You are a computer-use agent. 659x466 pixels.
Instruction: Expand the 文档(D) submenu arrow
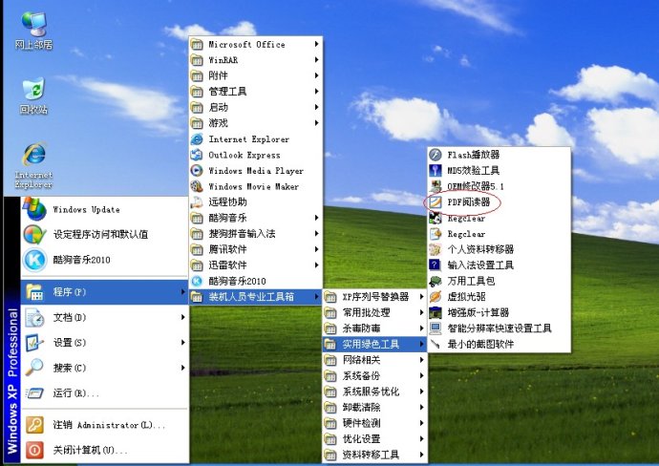(x=182, y=317)
